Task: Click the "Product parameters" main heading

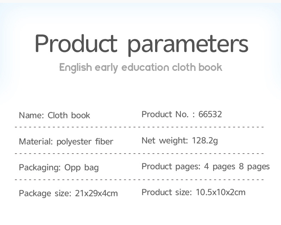Action: point(141,44)
